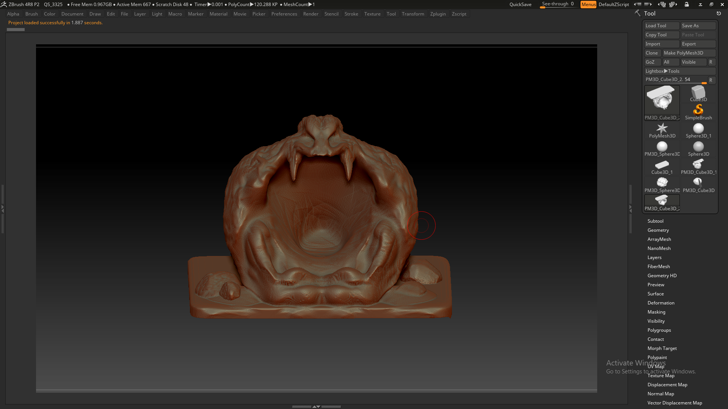Click the See-through slider

tap(558, 5)
